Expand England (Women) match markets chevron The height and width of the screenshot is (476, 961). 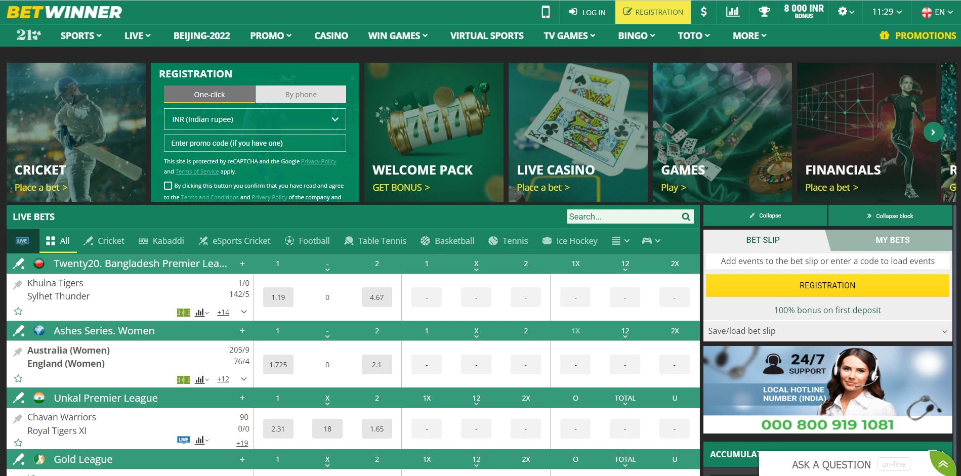pyautogui.click(x=243, y=379)
